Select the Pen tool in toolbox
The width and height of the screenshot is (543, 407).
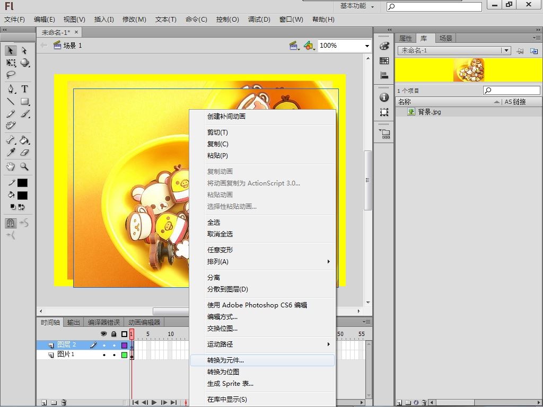point(11,89)
